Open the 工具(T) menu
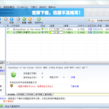 (34, 7)
